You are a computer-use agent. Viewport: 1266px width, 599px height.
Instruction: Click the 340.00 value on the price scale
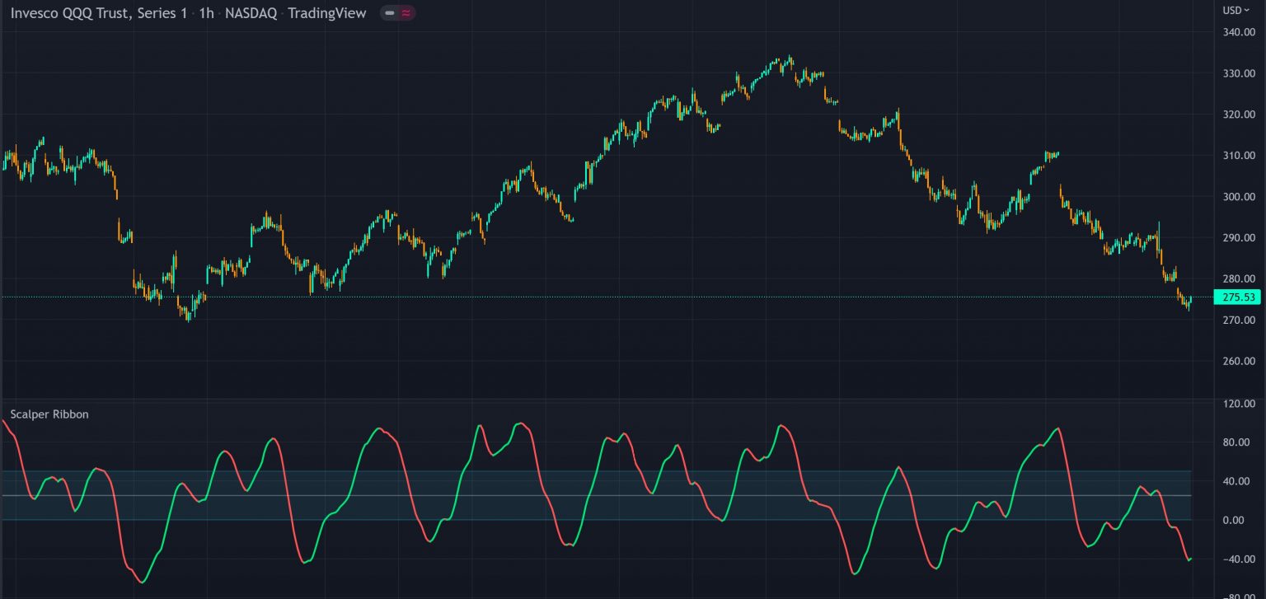point(1237,33)
